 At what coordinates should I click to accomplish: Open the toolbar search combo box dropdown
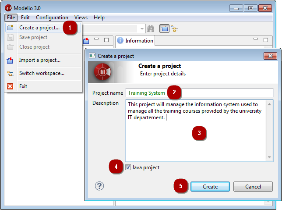(142, 29)
